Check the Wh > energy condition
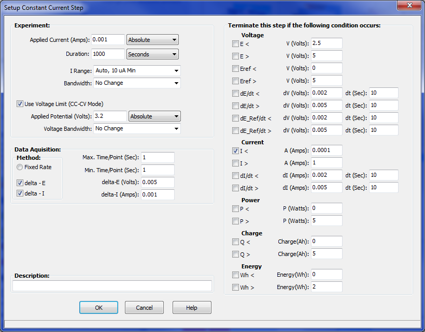This screenshot has height=332, width=425. pyautogui.click(x=235, y=288)
